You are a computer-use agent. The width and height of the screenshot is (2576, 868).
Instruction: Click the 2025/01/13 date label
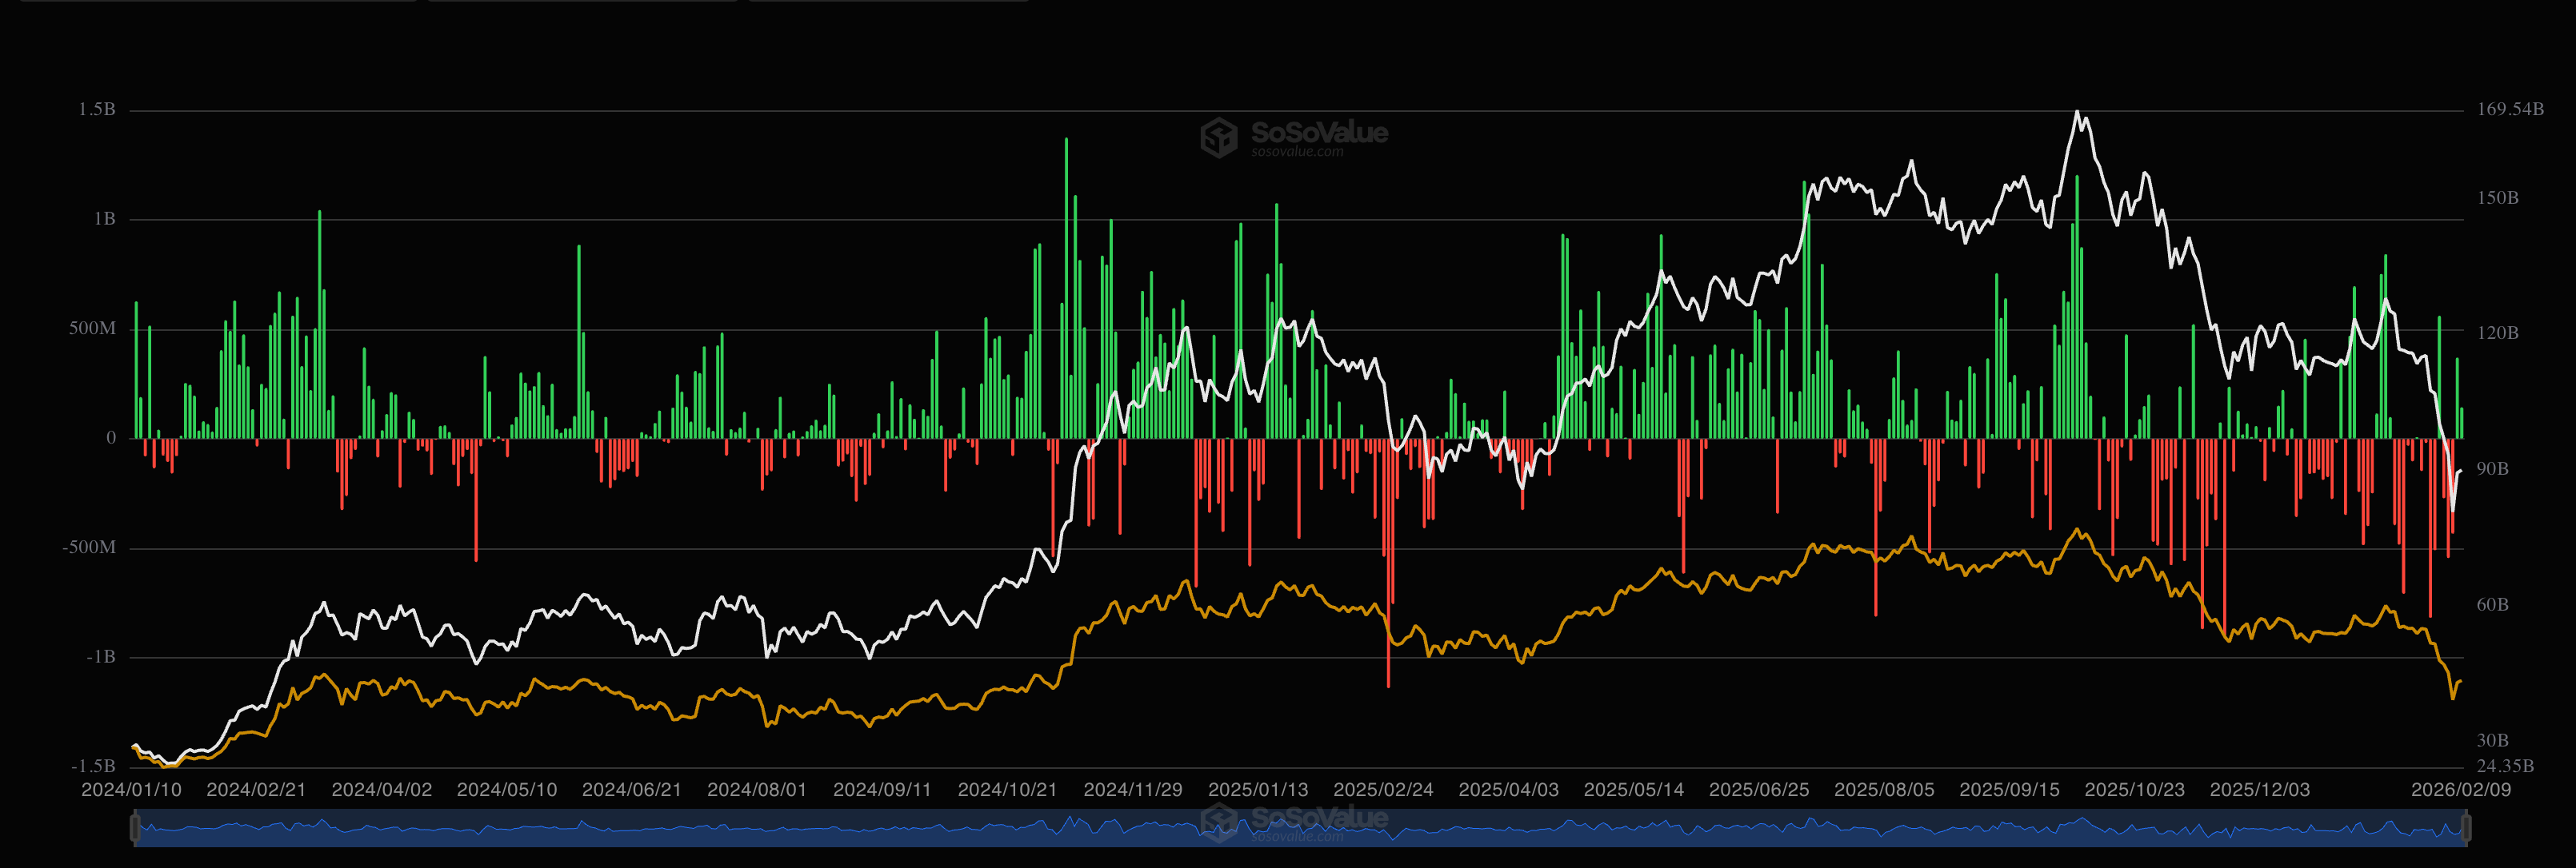[x=1258, y=790]
